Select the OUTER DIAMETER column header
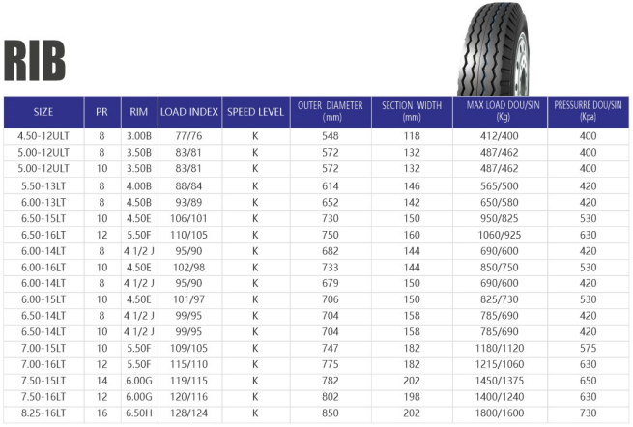Viewport: 633px width, 427px height. click(331, 112)
